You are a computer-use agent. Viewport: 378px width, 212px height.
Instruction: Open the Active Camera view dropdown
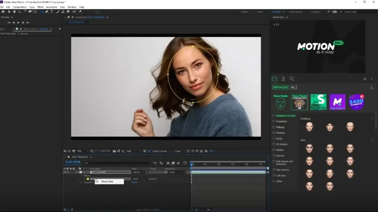[x=160, y=151]
